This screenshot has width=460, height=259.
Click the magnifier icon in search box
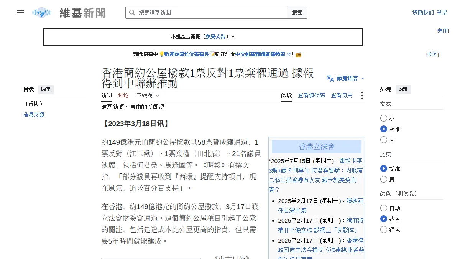click(132, 13)
